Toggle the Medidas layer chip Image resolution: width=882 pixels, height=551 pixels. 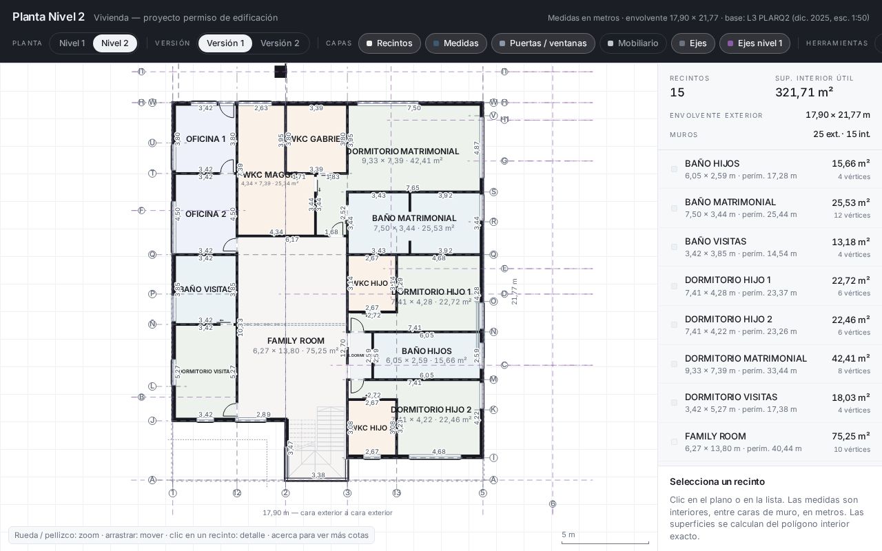[456, 43]
